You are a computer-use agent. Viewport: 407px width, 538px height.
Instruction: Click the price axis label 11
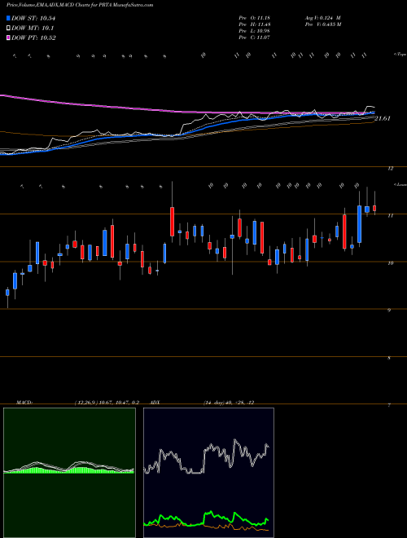tap(390, 216)
